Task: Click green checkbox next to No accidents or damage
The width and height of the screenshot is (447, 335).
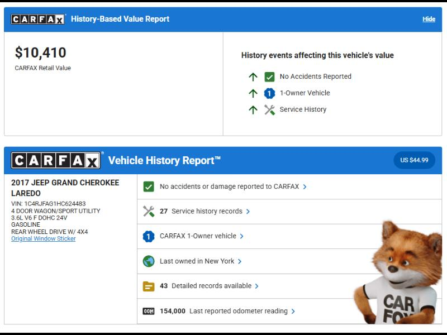Action: [149, 186]
